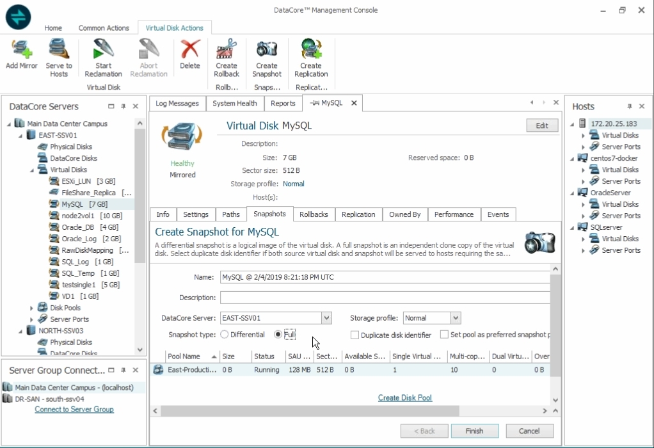Switch to the Replication tab
654x448 pixels.
click(x=358, y=214)
